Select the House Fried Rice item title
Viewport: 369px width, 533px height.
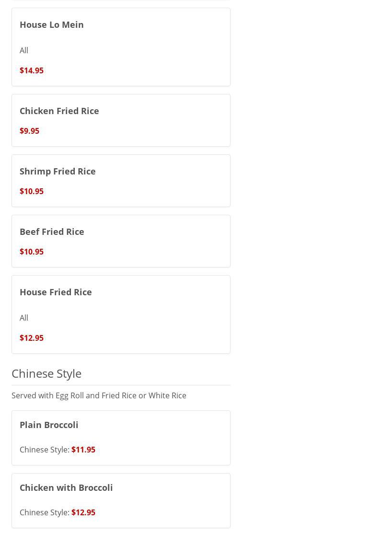tap(56, 292)
